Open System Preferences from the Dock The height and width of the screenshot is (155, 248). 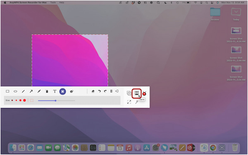point(156,148)
